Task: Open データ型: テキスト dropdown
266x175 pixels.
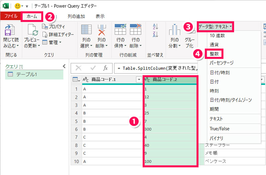Action: pos(215,27)
